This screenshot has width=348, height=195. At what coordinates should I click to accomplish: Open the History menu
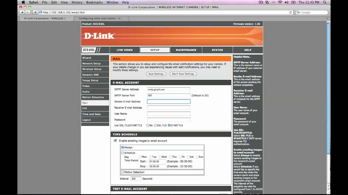pos(77,2)
